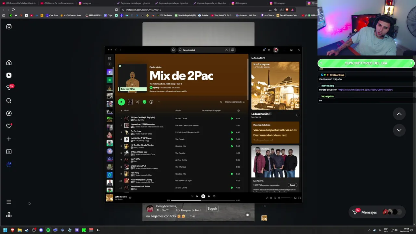Expand reel caption with más

point(192,216)
